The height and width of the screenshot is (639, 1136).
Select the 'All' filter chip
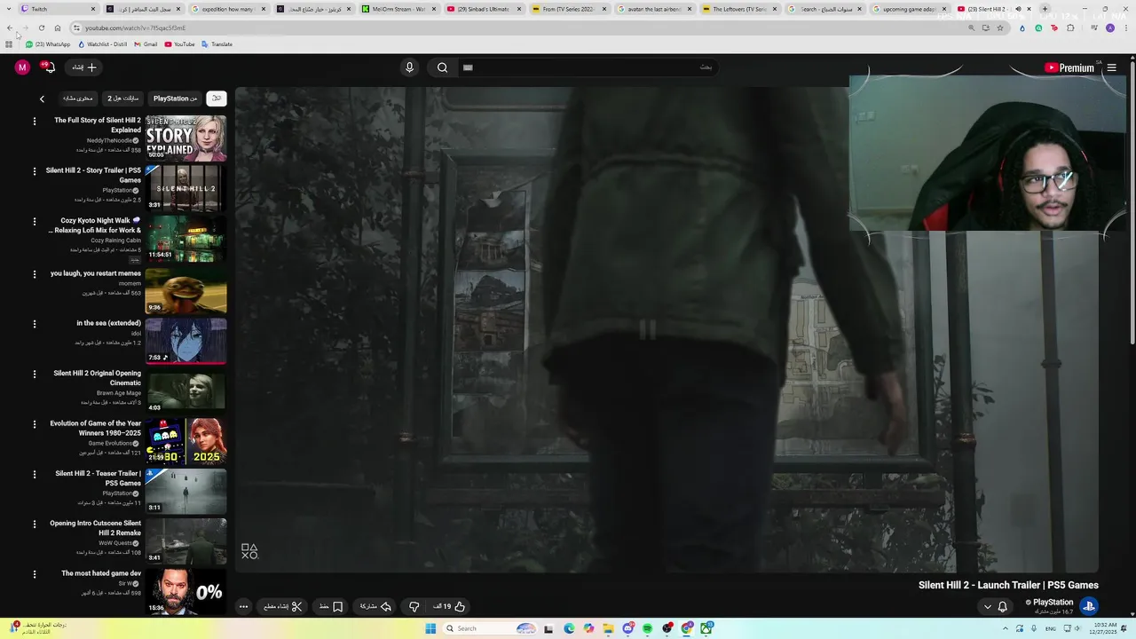[217, 99]
